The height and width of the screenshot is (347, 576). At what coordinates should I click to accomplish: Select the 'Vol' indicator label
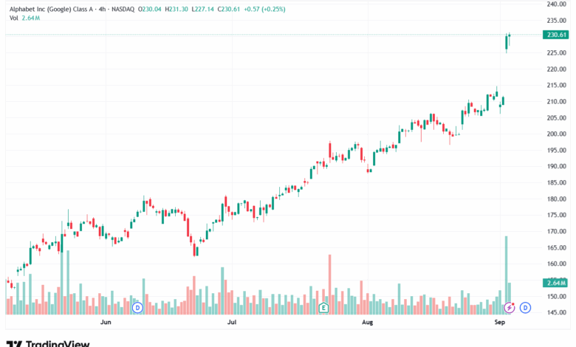[x=14, y=18]
